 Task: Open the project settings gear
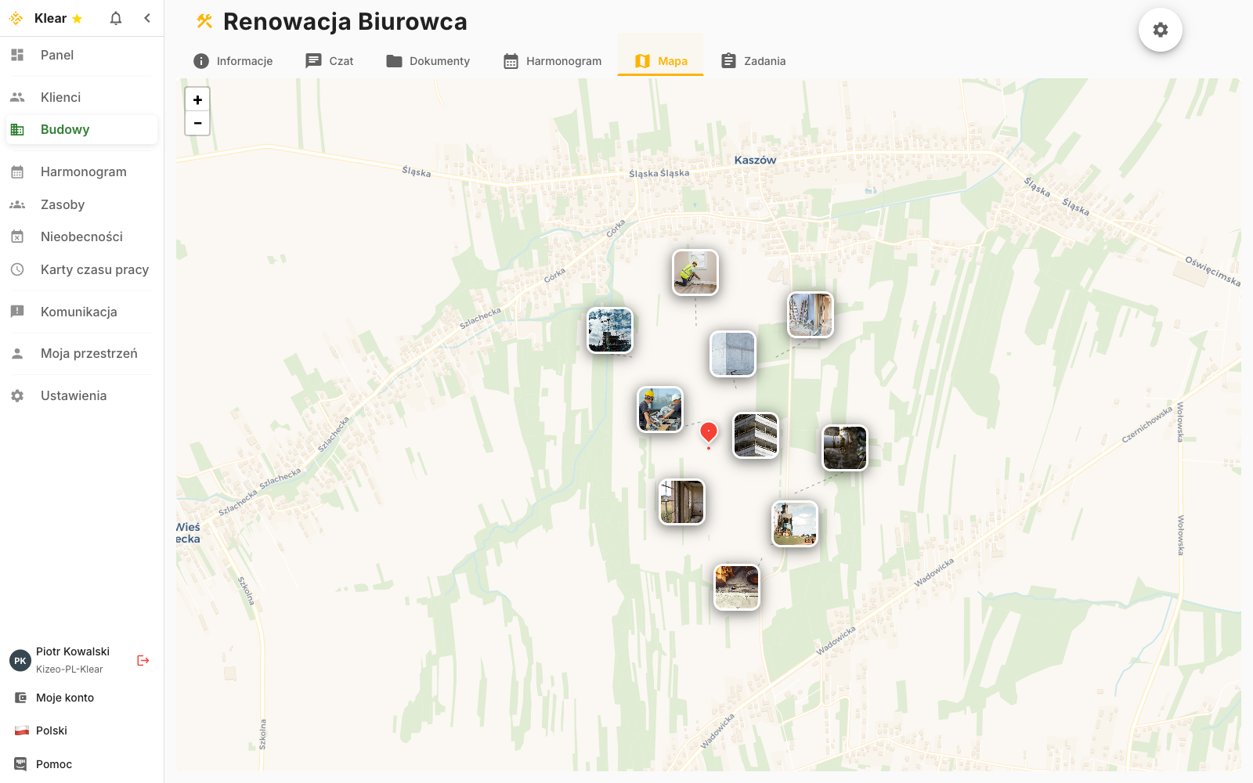coord(1160,29)
